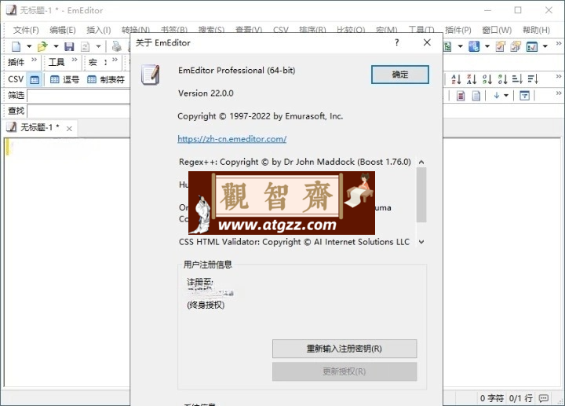The height and width of the screenshot is (406, 565).
Task: Expand the 插件 toolbar overflow chevron
Action: coord(34,60)
